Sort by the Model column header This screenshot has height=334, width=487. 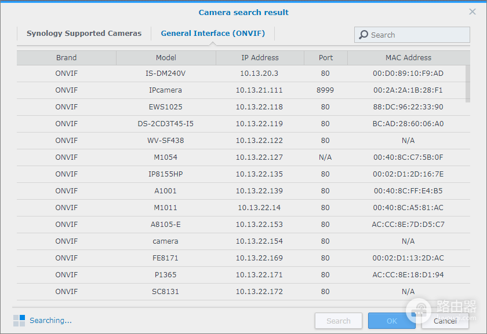[x=166, y=58]
